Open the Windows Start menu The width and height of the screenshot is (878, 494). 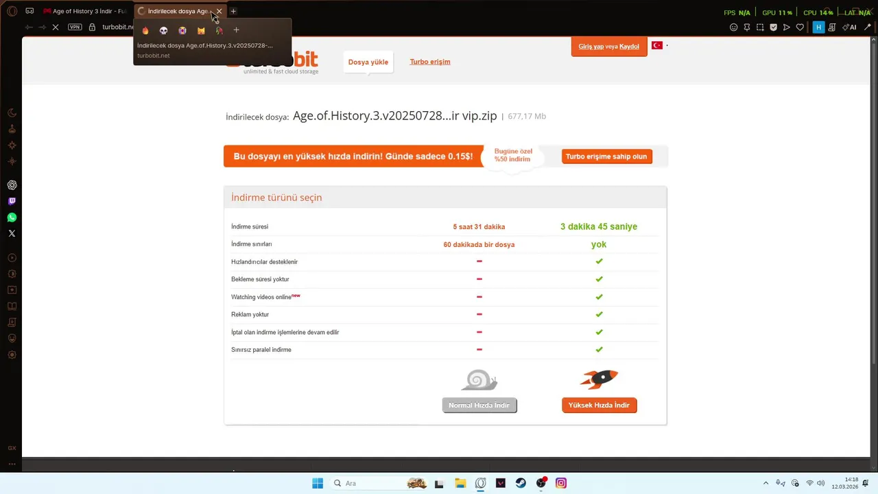tap(318, 483)
